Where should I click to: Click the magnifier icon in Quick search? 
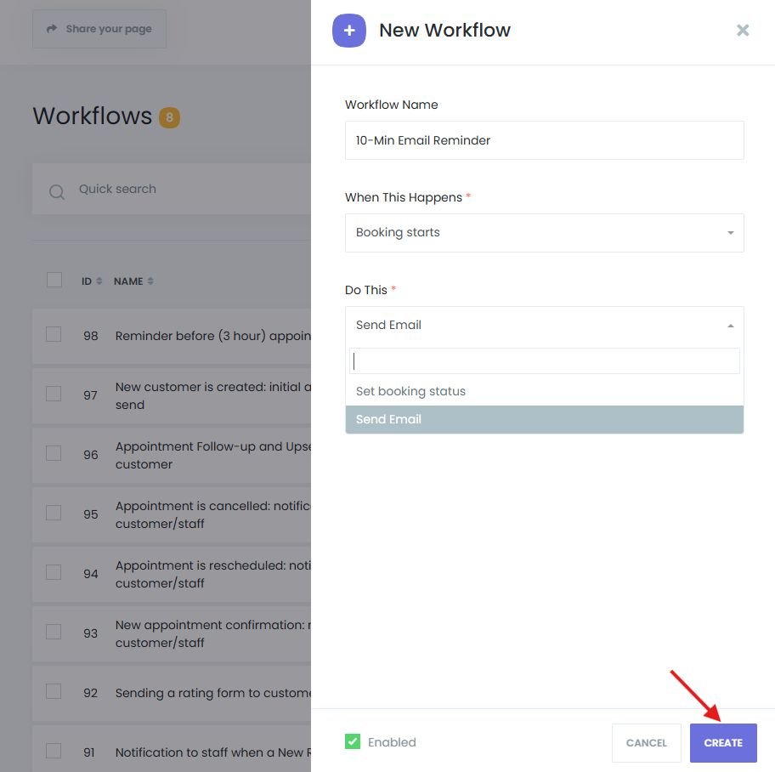[x=56, y=192]
